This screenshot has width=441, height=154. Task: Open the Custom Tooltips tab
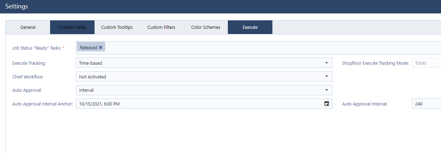tap(117, 27)
